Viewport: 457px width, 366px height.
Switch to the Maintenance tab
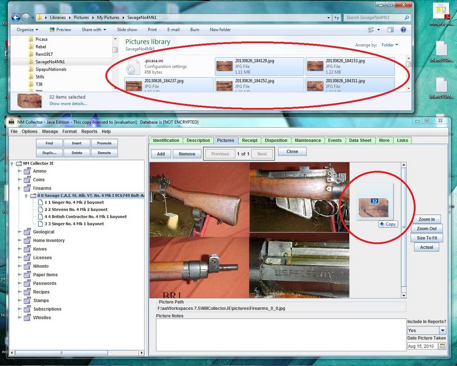[x=307, y=140]
